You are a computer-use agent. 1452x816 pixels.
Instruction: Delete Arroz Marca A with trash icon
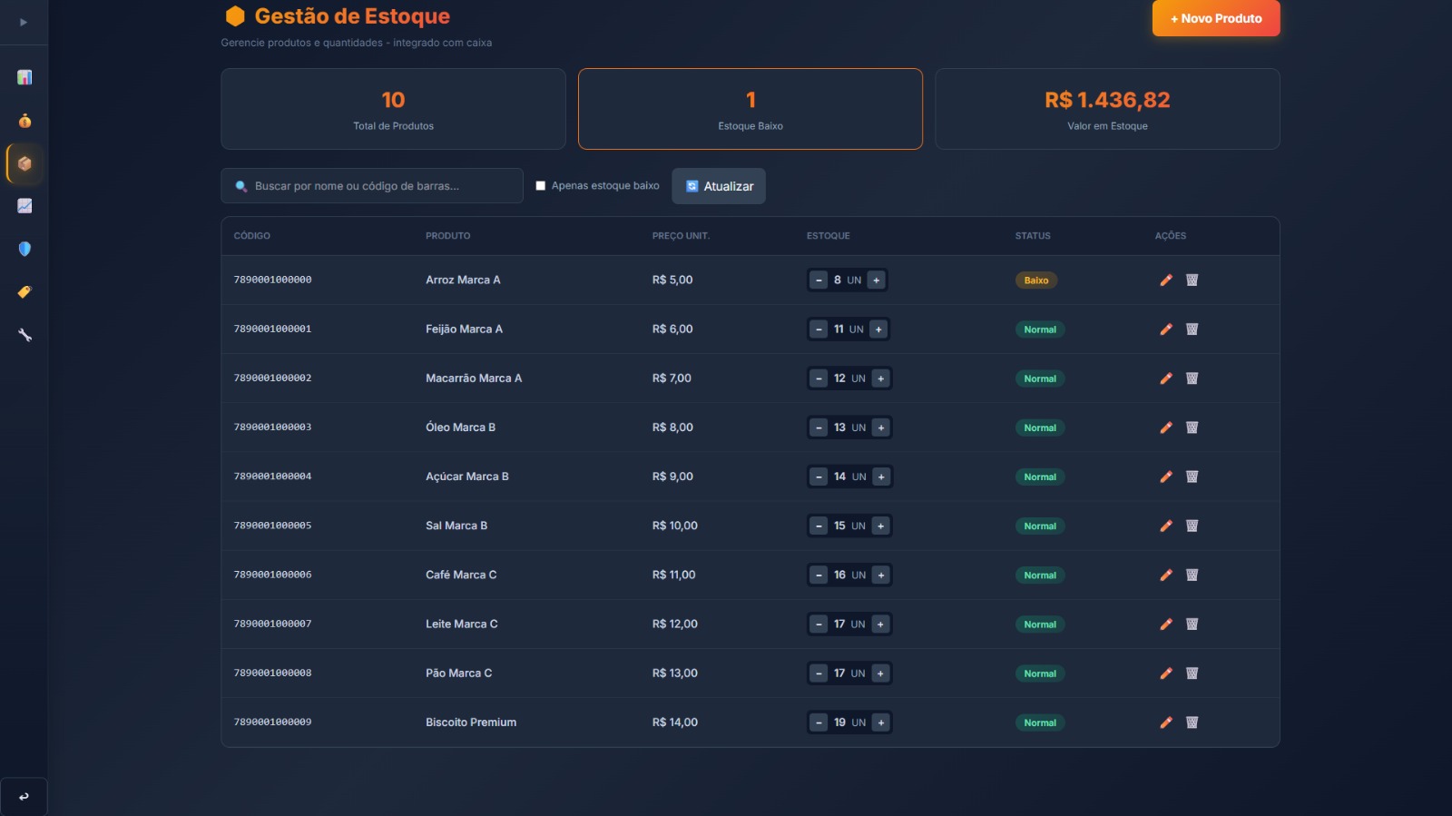point(1192,280)
